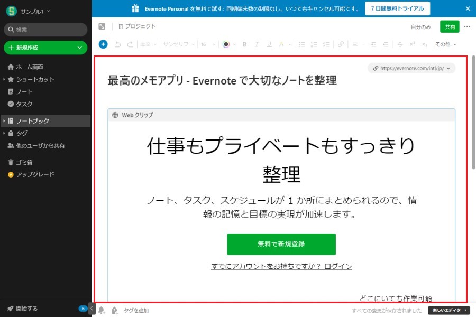Decrease the indent
476x317 pixels.
point(386,44)
